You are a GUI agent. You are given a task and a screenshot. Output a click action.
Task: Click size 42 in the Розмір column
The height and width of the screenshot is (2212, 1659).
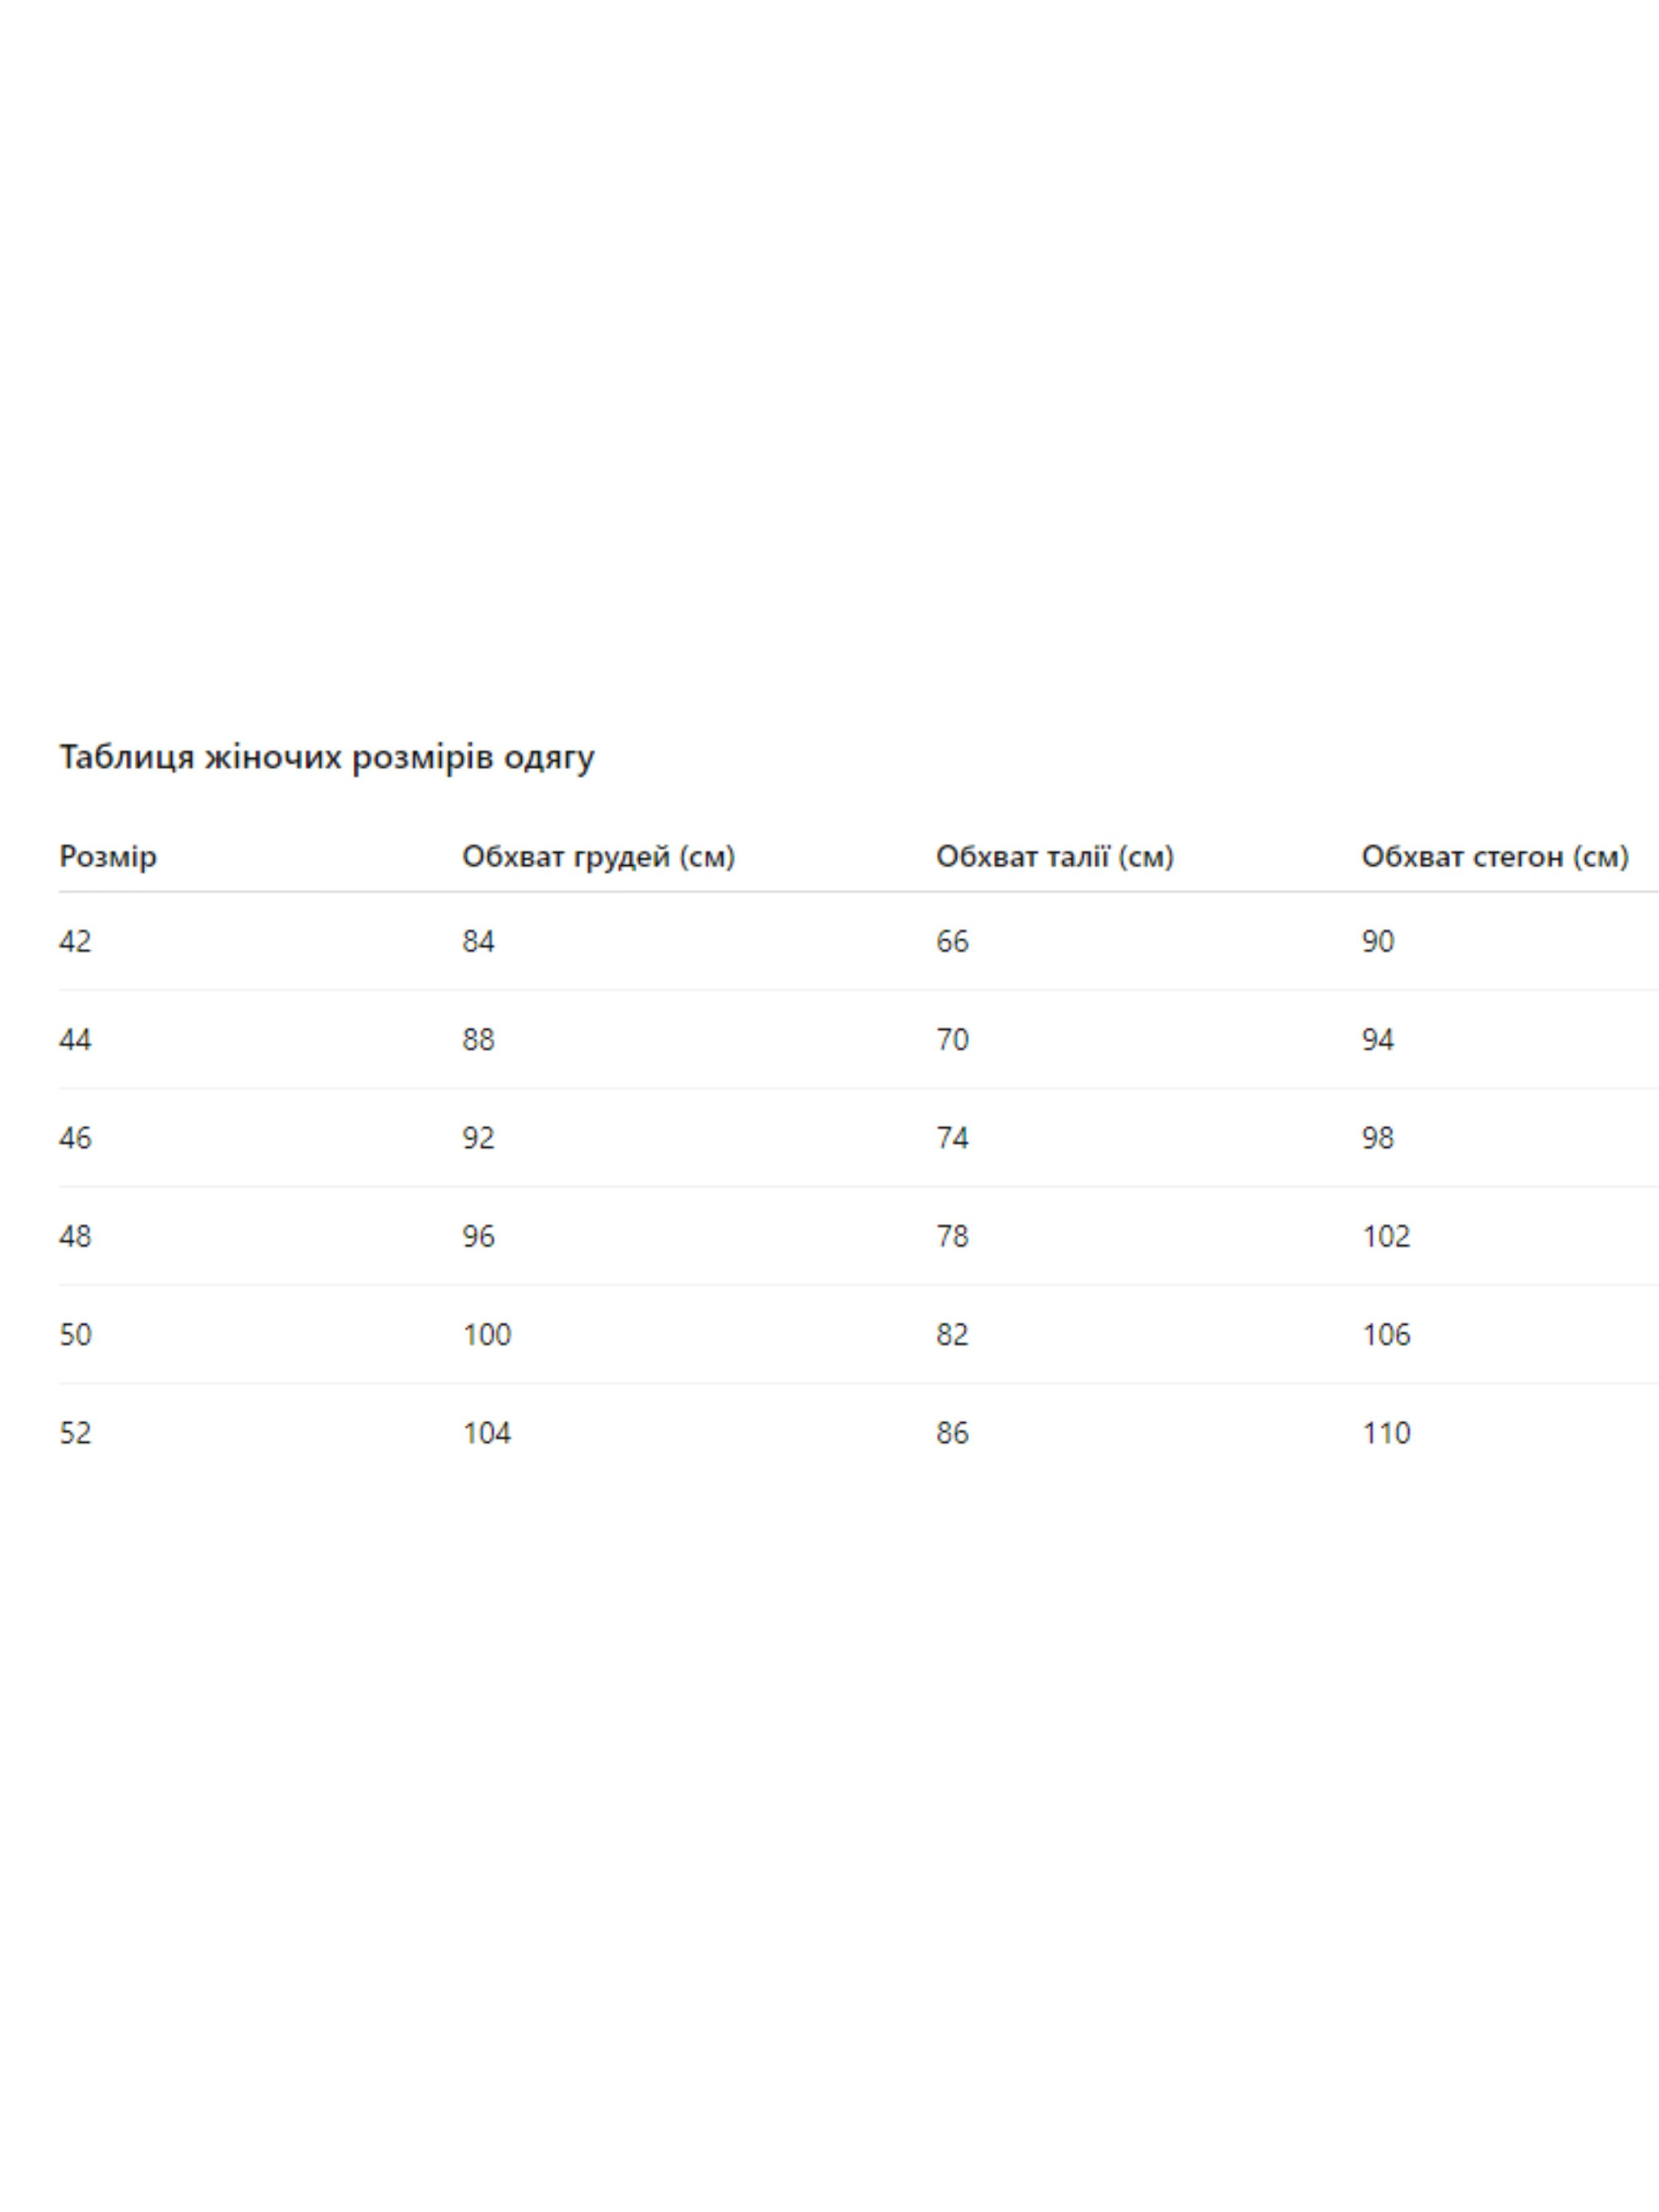click(x=75, y=941)
